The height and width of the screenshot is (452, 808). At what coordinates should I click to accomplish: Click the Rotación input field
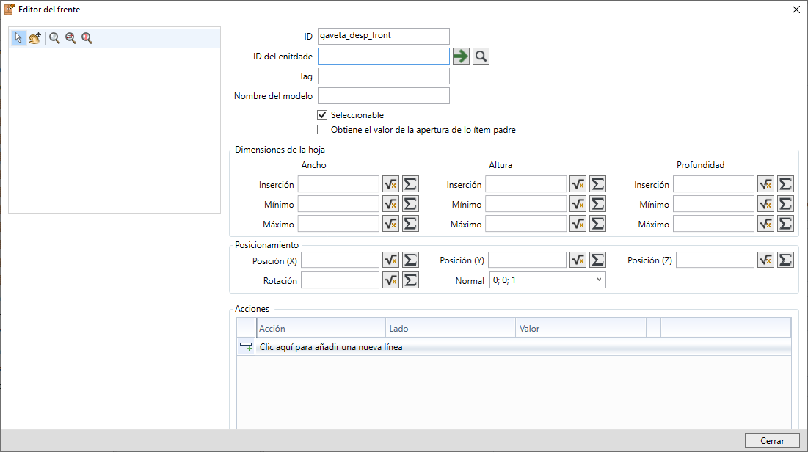(x=340, y=280)
